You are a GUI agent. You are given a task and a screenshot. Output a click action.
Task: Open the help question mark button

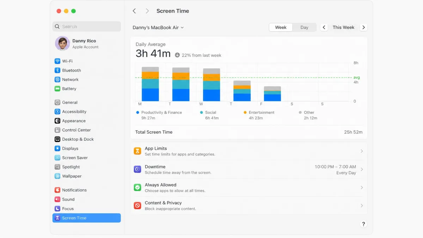coord(363,224)
